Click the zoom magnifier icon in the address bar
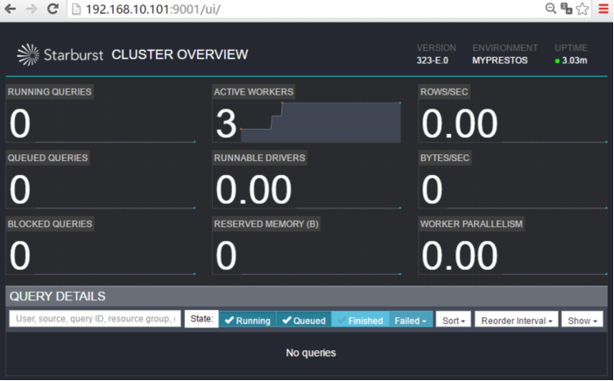 tap(551, 8)
